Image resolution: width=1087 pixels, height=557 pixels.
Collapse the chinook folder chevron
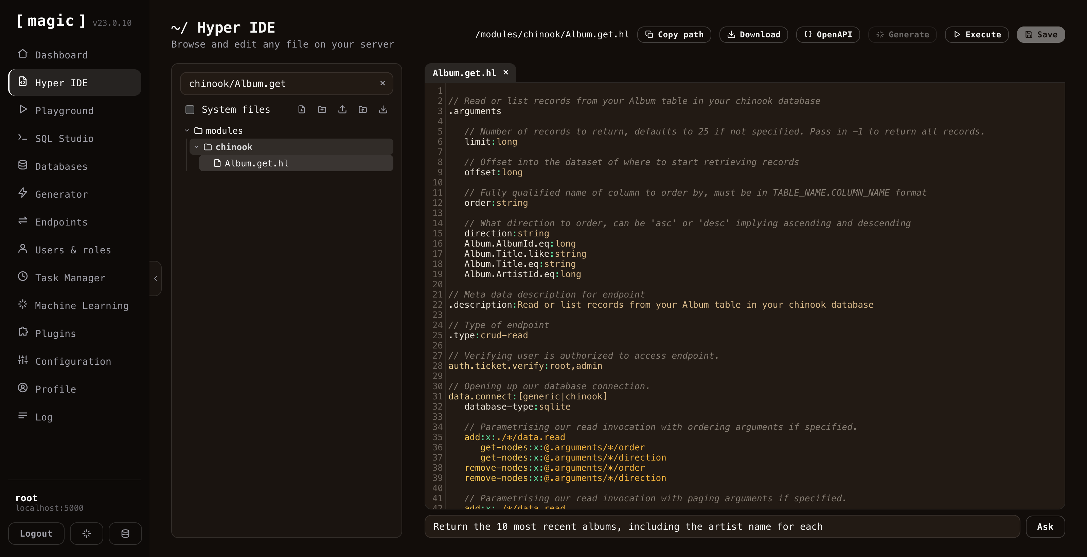pyautogui.click(x=196, y=147)
